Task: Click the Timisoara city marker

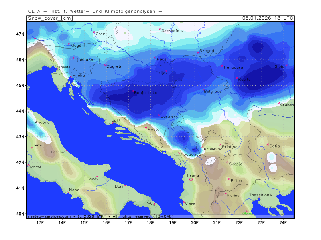Action: click(x=222, y=66)
